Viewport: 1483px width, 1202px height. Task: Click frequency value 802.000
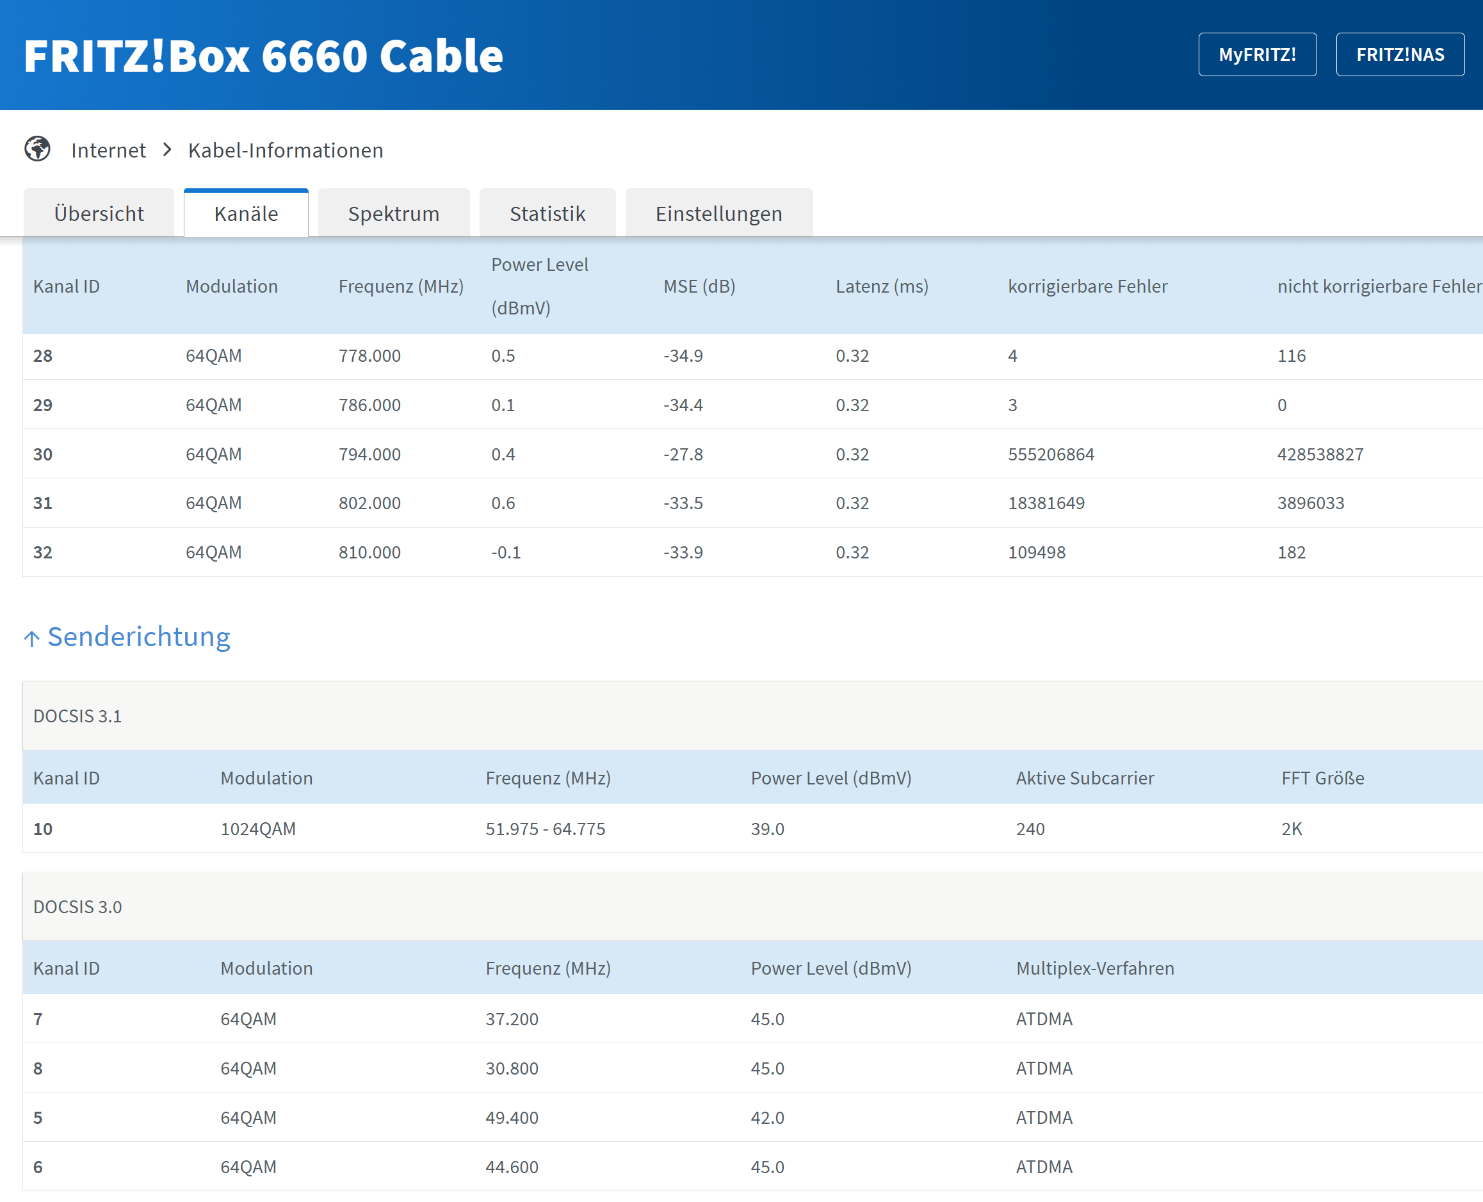[x=369, y=503]
